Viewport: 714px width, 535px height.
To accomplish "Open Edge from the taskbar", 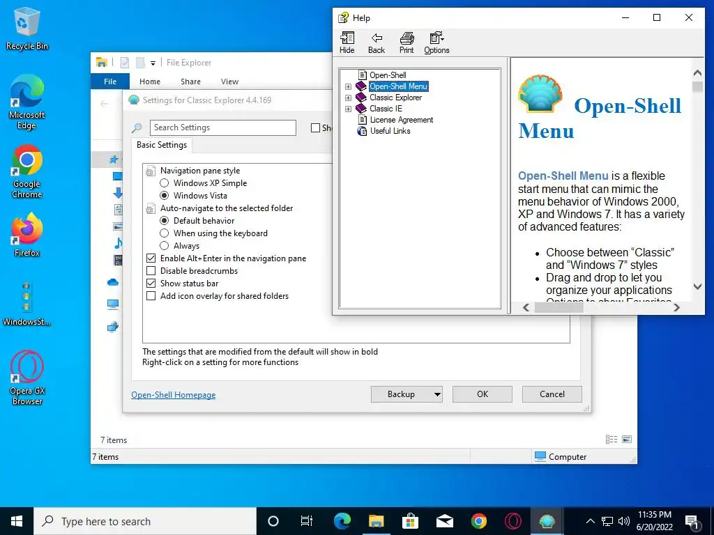I will click(342, 521).
